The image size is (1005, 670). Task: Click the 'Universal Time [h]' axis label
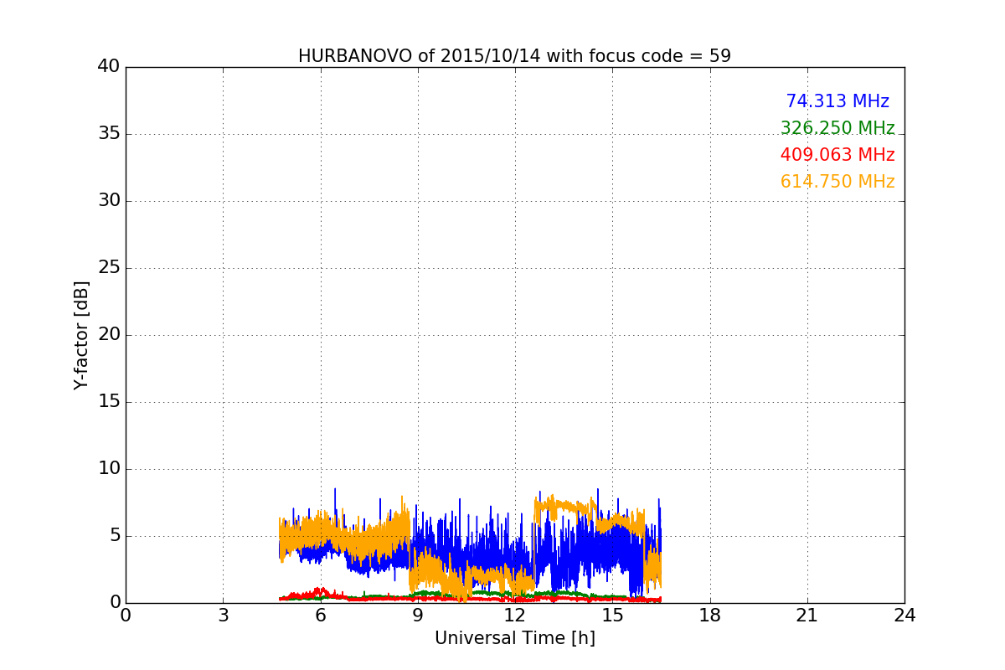point(515,638)
